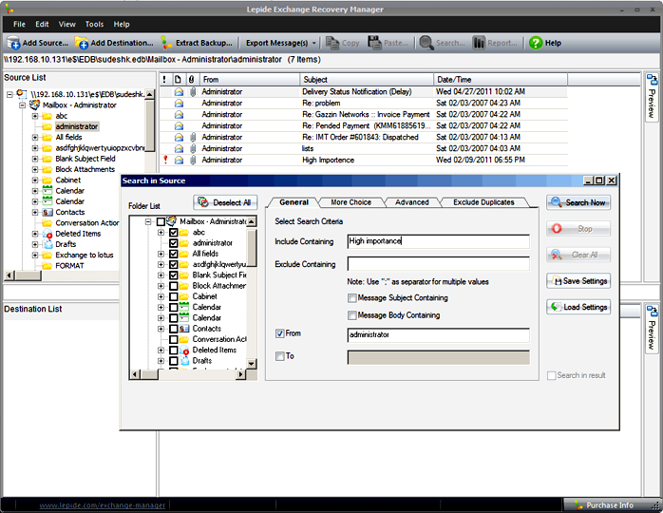
Task: Collapse Mailbox node in Folder List
Action: click(x=148, y=221)
